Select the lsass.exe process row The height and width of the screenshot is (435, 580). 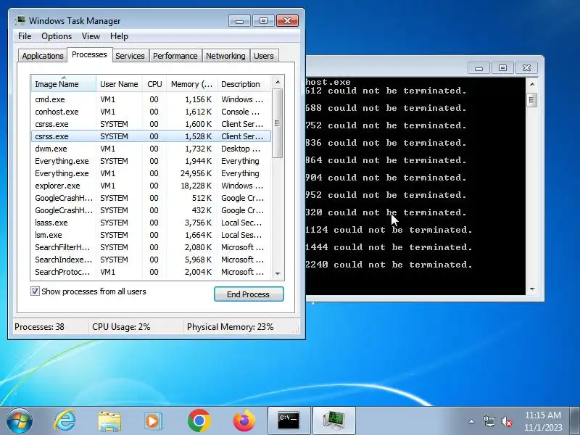click(x=151, y=223)
